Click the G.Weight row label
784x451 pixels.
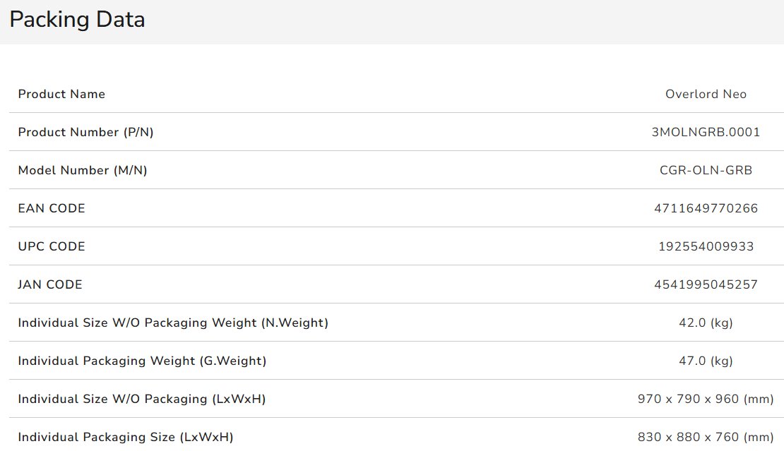pos(142,361)
